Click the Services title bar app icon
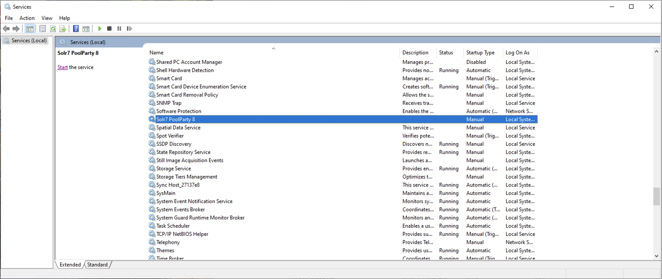This screenshot has width=662, height=279. 7,6
